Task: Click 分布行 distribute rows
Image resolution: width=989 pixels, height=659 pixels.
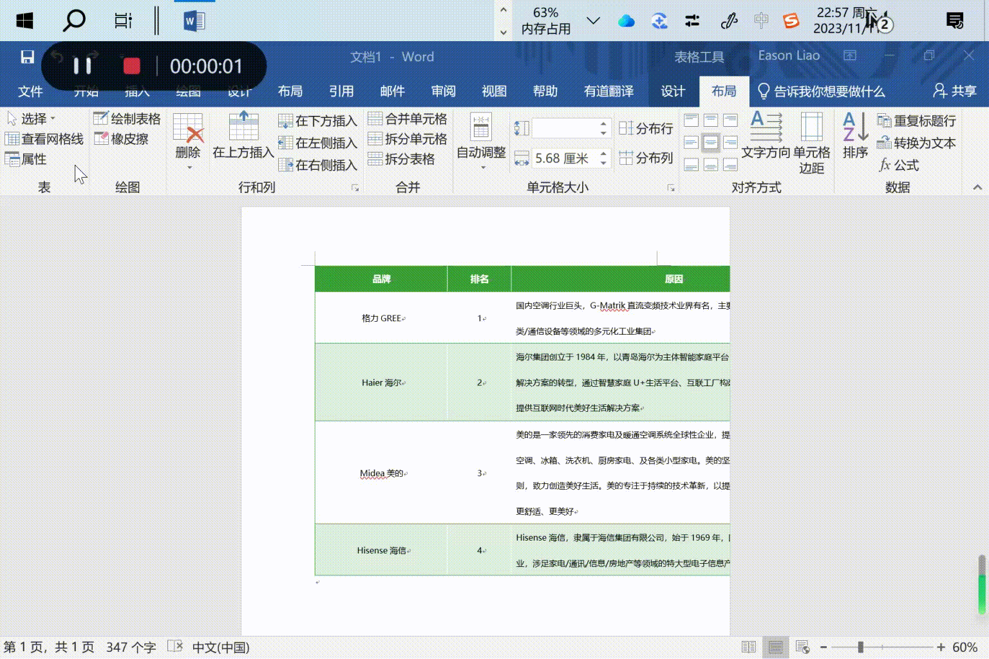Action: [646, 128]
